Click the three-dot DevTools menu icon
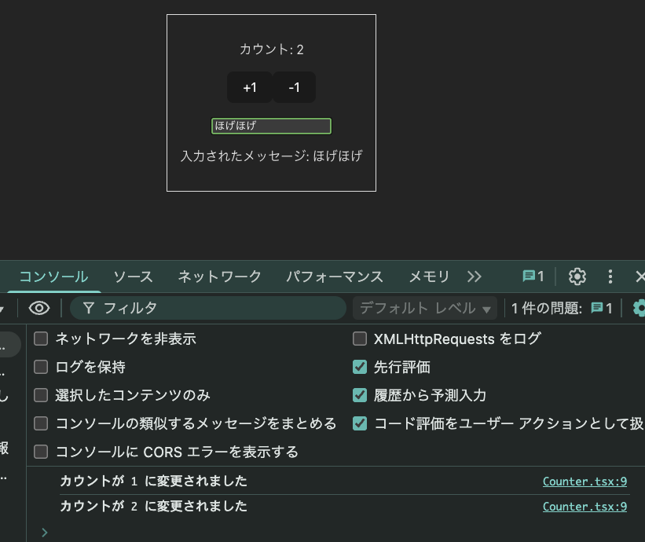This screenshot has height=542, width=645. (x=610, y=276)
